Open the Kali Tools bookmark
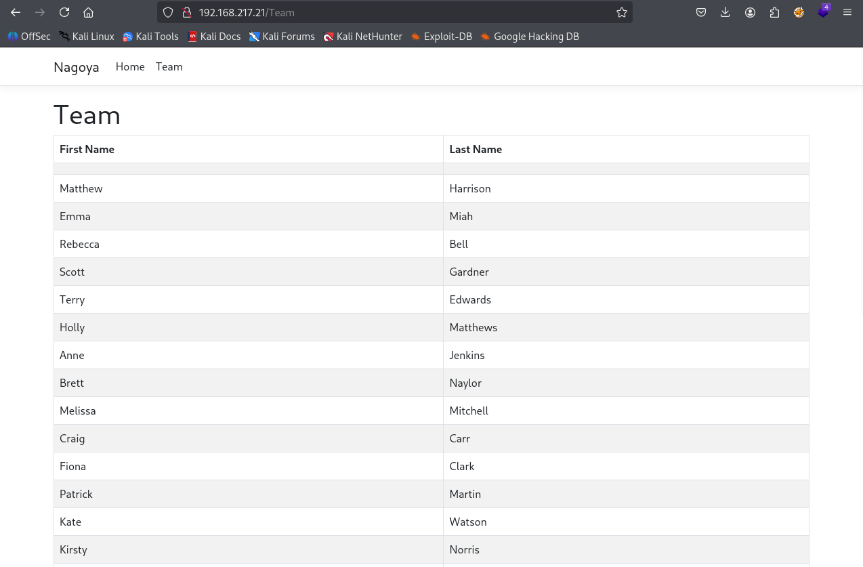 click(x=150, y=37)
